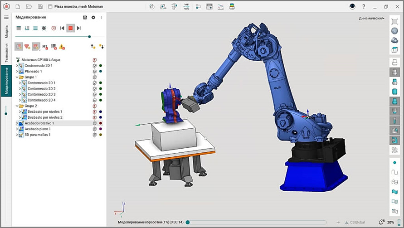Toggle the 5D para mallas 1 status box
The width and height of the screenshot is (404, 228).
click(x=95, y=135)
